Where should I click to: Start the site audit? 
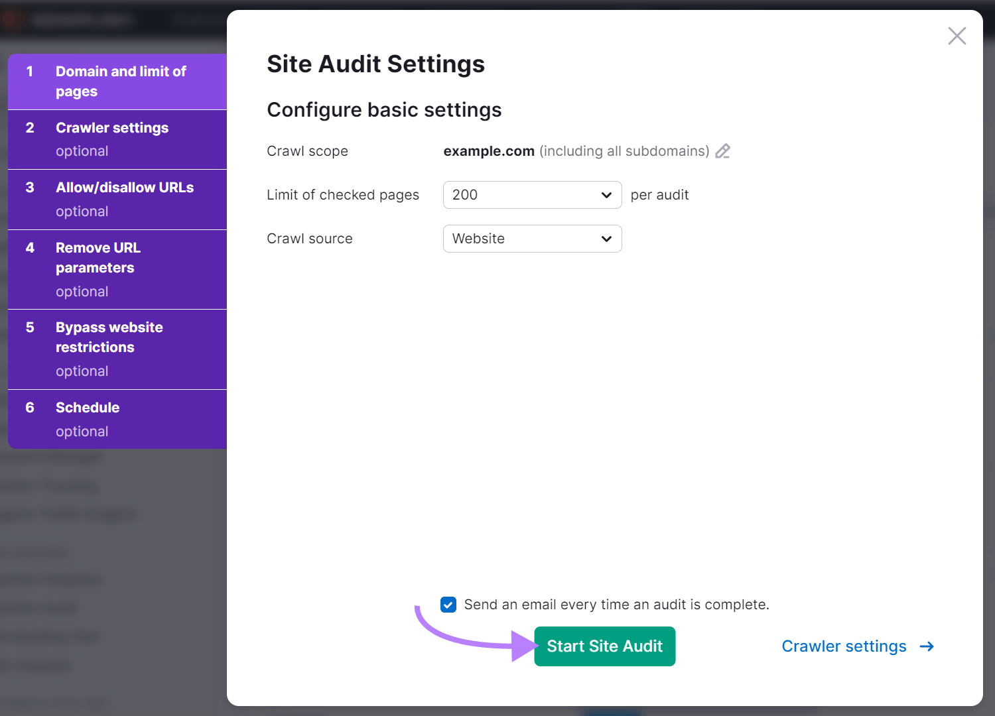(604, 646)
